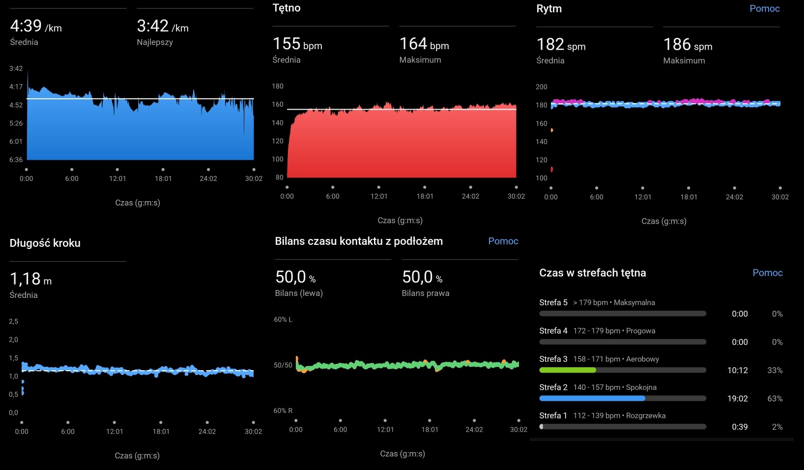
Task: Click the Długość kroku stride length graph
Action: pos(138,370)
